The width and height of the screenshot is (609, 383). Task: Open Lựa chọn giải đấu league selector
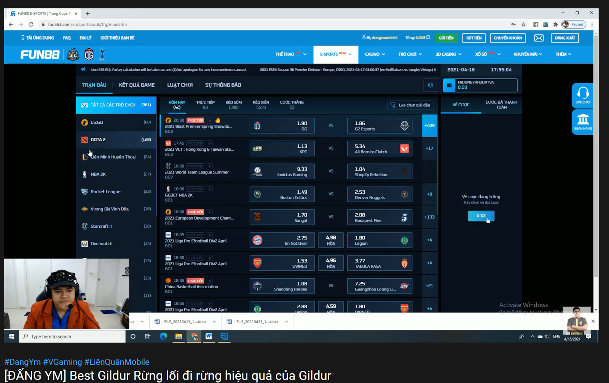[x=410, y=105]
